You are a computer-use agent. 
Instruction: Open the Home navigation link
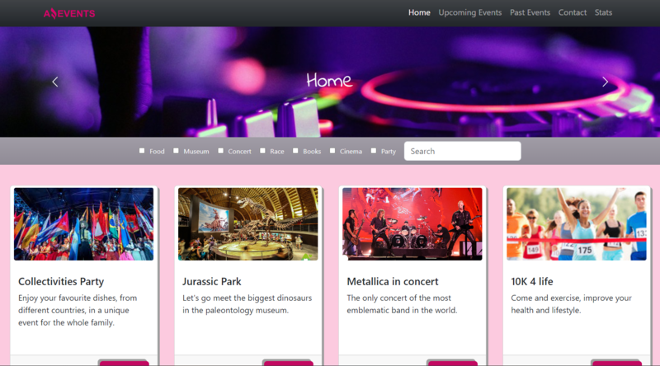(x=419, y=12)
